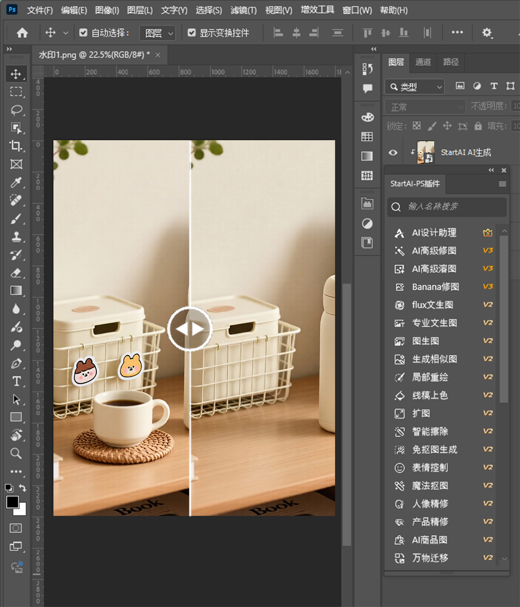
Task: Open the 滤镜(T) menu
Action: click(243, 10)
